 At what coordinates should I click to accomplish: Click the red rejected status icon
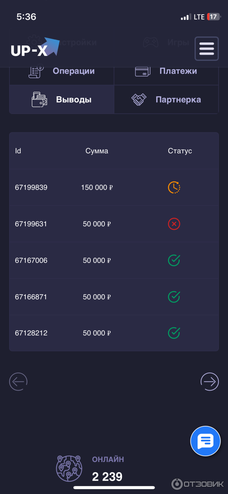(174, 224)
